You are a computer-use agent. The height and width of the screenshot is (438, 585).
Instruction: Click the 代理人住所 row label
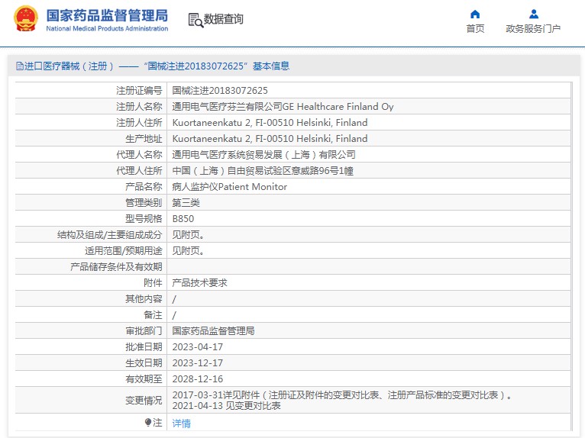139,171
